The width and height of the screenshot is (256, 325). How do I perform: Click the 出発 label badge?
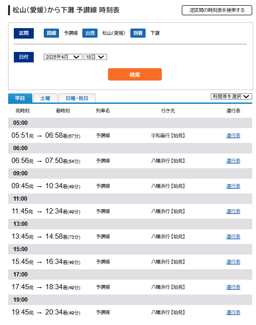click(90, 33)
